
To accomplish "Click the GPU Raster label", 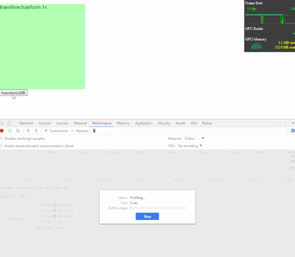I will point(254,29).
